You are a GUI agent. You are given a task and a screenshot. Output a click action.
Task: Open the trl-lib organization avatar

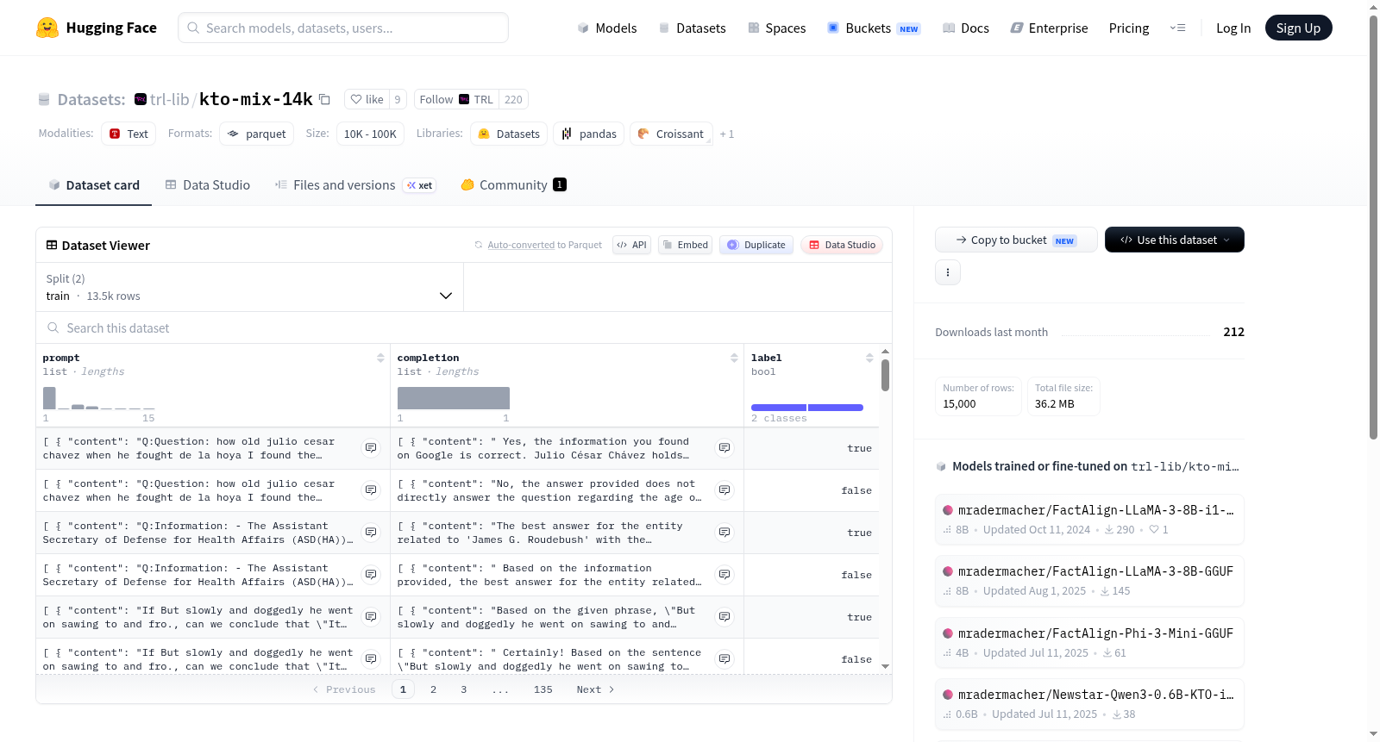pos(141,99)
